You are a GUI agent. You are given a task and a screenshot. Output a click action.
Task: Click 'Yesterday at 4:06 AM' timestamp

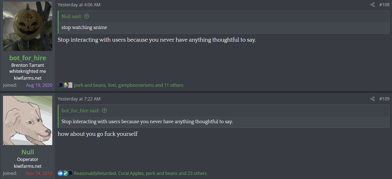(x=79, y=5)
